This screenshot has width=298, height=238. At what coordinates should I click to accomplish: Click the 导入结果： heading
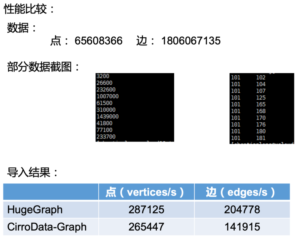tap(32, 172)
